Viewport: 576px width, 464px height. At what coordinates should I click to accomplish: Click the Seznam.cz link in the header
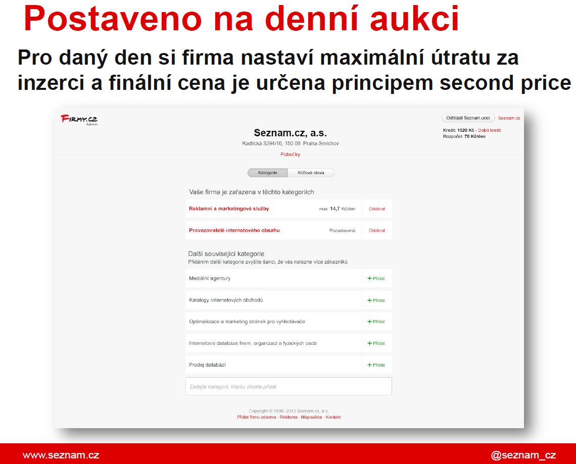pyautogui.click(x=509, y=118)
